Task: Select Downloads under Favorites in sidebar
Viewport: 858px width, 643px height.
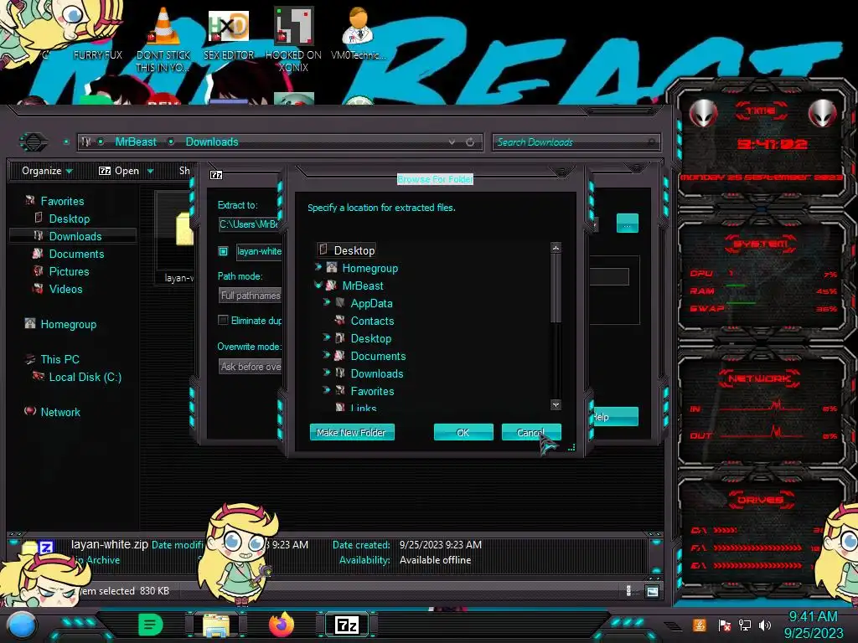Action: pyautogui.click(x=75, y=236)
